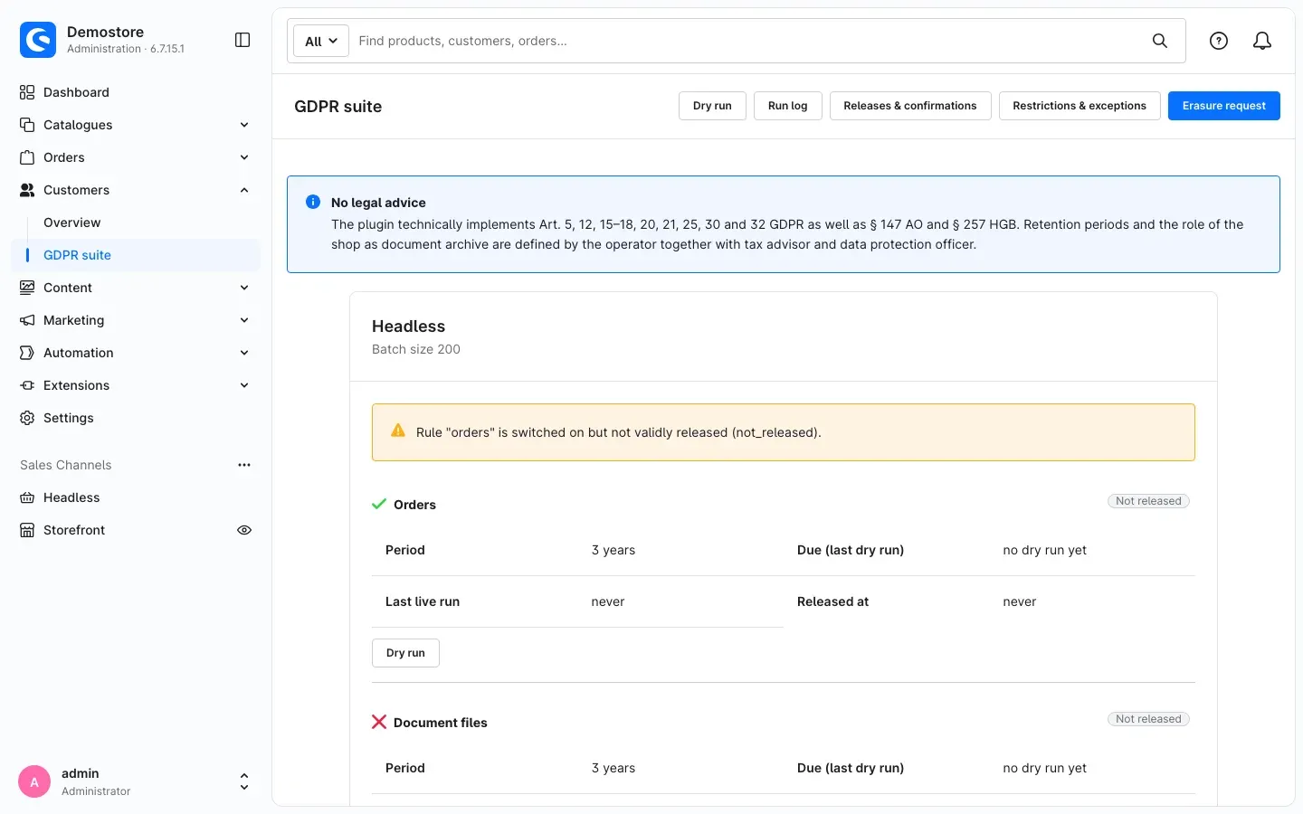The width and height of the screenshot is (1303, 814).
Task: Click the Storefront sales channel icon
Action: [x=27, y=530]
